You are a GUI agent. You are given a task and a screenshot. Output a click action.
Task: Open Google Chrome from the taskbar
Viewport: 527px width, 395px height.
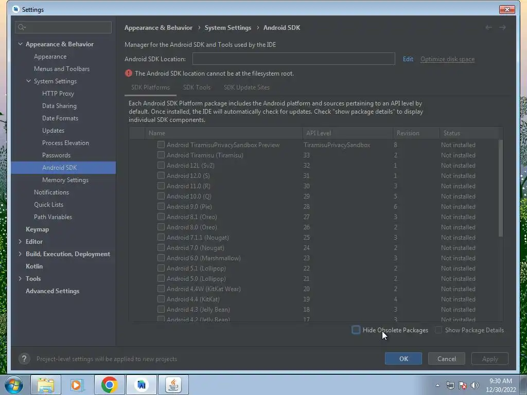point(109,385)
